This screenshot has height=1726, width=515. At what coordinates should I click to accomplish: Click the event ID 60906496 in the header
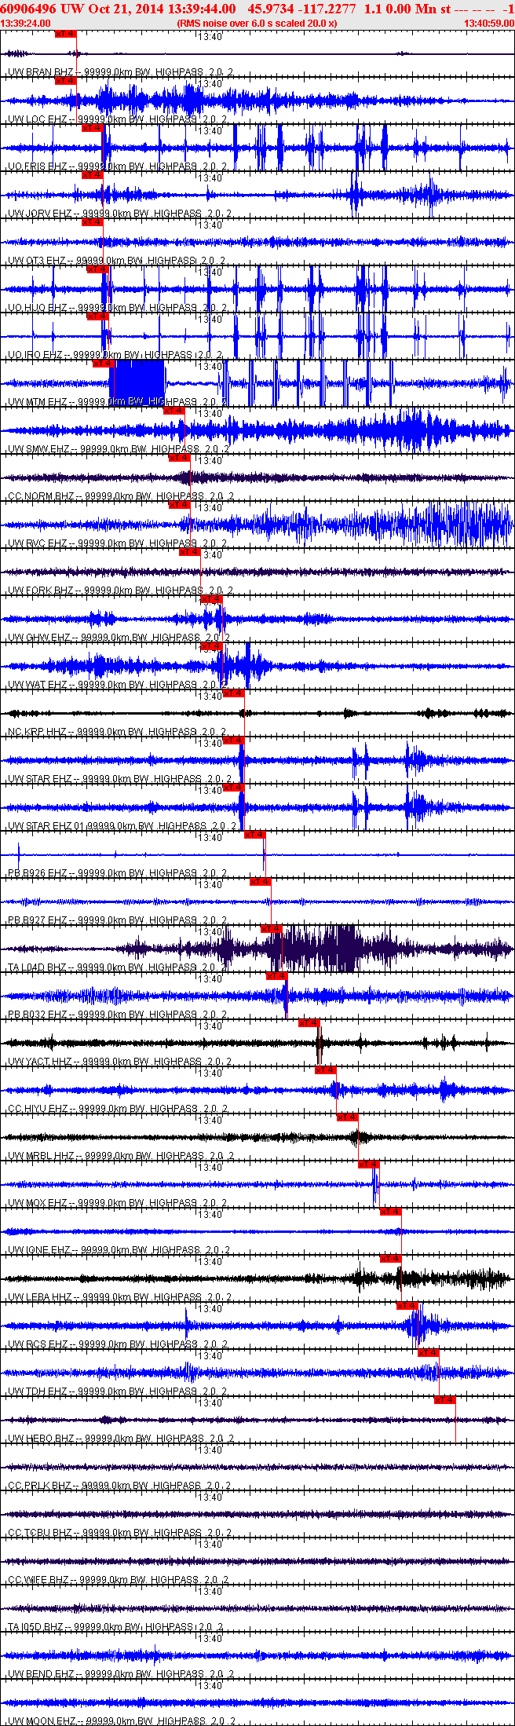[x=28, y=9]
